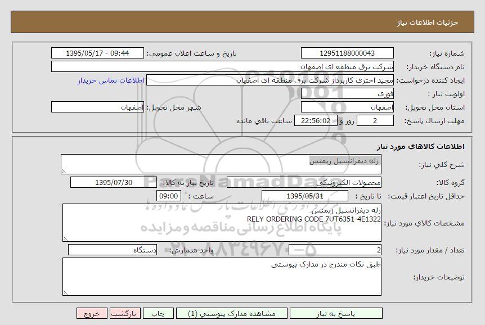
Task: Click the label حداقل تاریخ اعتبار قیمت
Action: pos(426,196)
